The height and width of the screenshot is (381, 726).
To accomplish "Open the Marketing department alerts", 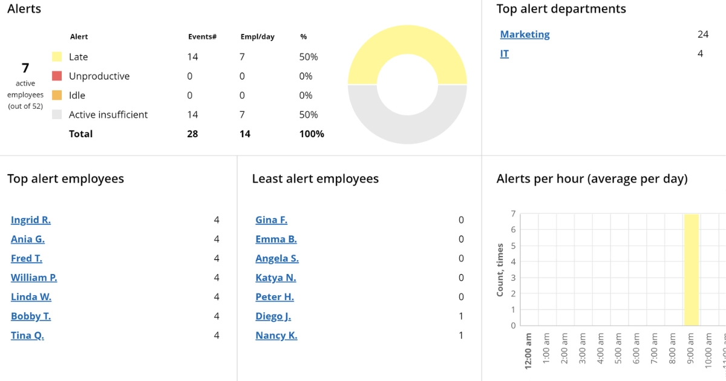I will point(524,34).
